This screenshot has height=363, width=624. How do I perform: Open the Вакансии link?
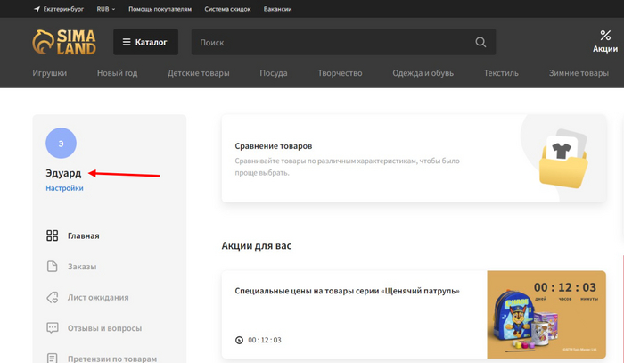[282, 8]
